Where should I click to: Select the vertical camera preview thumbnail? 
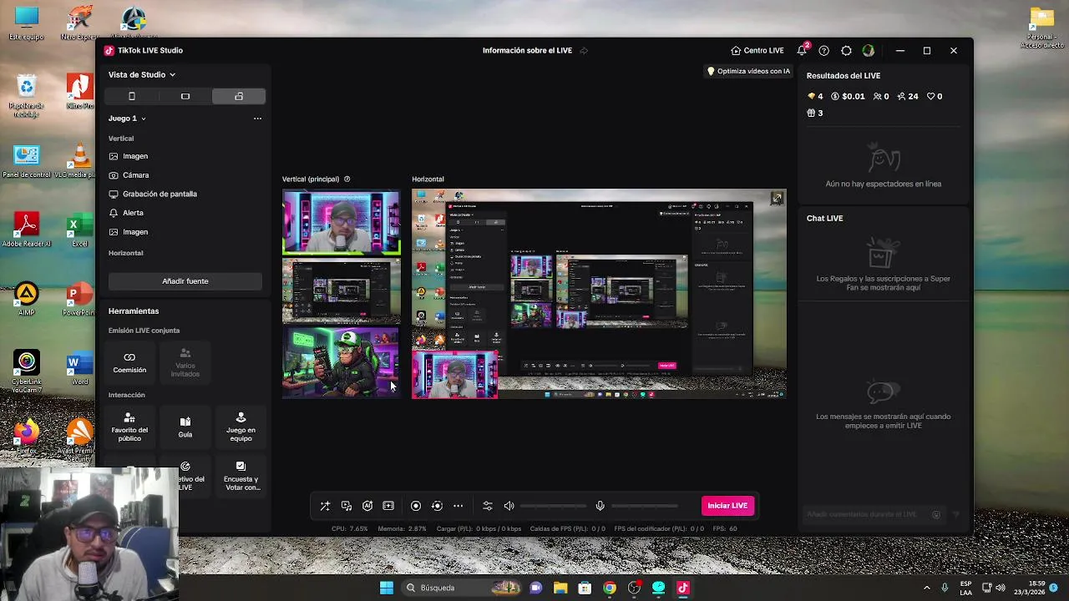(341, 223)
